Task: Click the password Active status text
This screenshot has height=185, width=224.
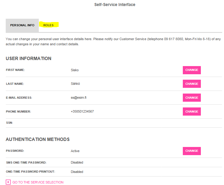Action: point(75,151)
